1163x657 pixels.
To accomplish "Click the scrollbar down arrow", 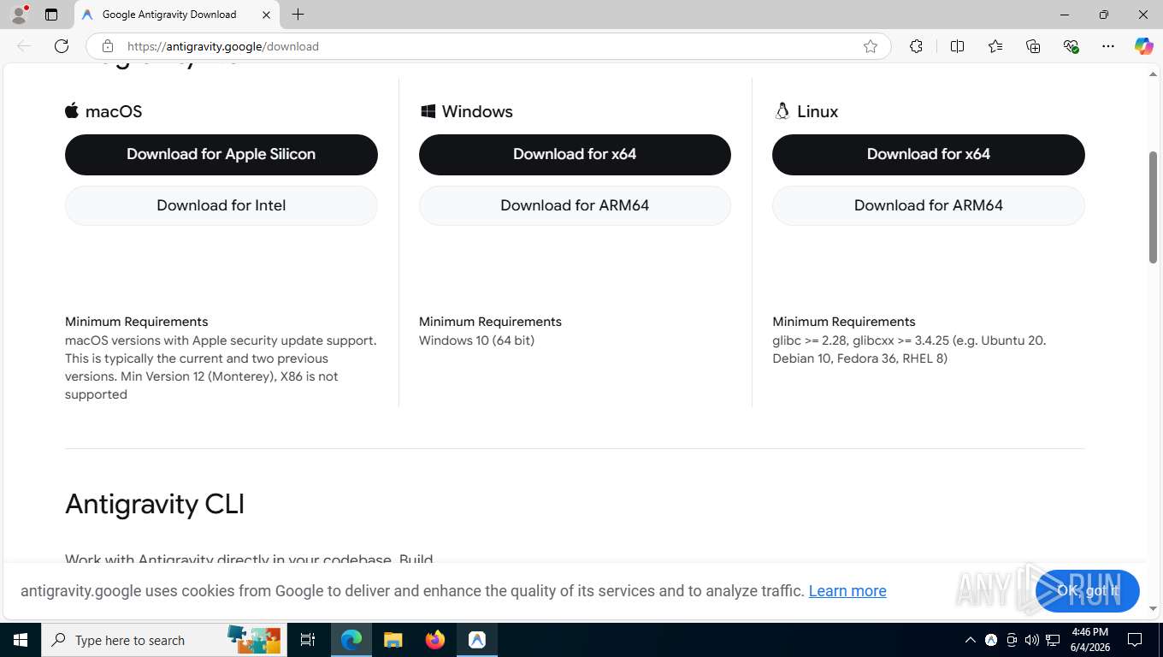I will (1154, 608).
